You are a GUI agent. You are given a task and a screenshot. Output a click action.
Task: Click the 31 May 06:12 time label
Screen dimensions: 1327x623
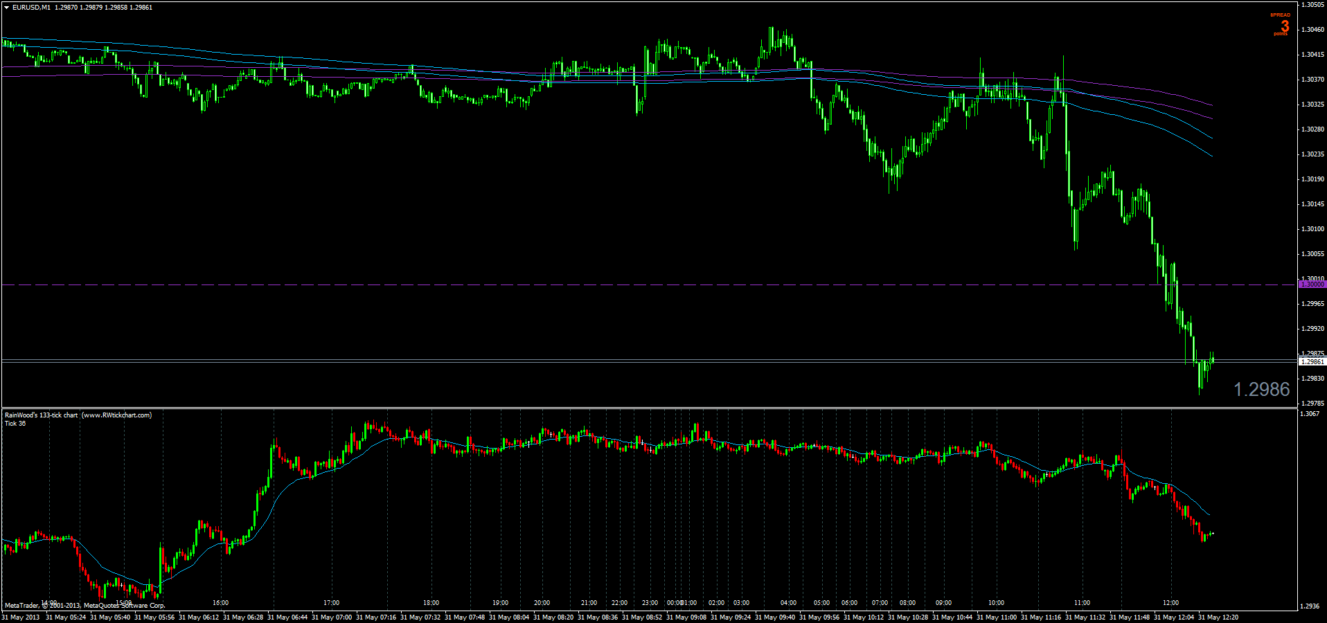199,617
